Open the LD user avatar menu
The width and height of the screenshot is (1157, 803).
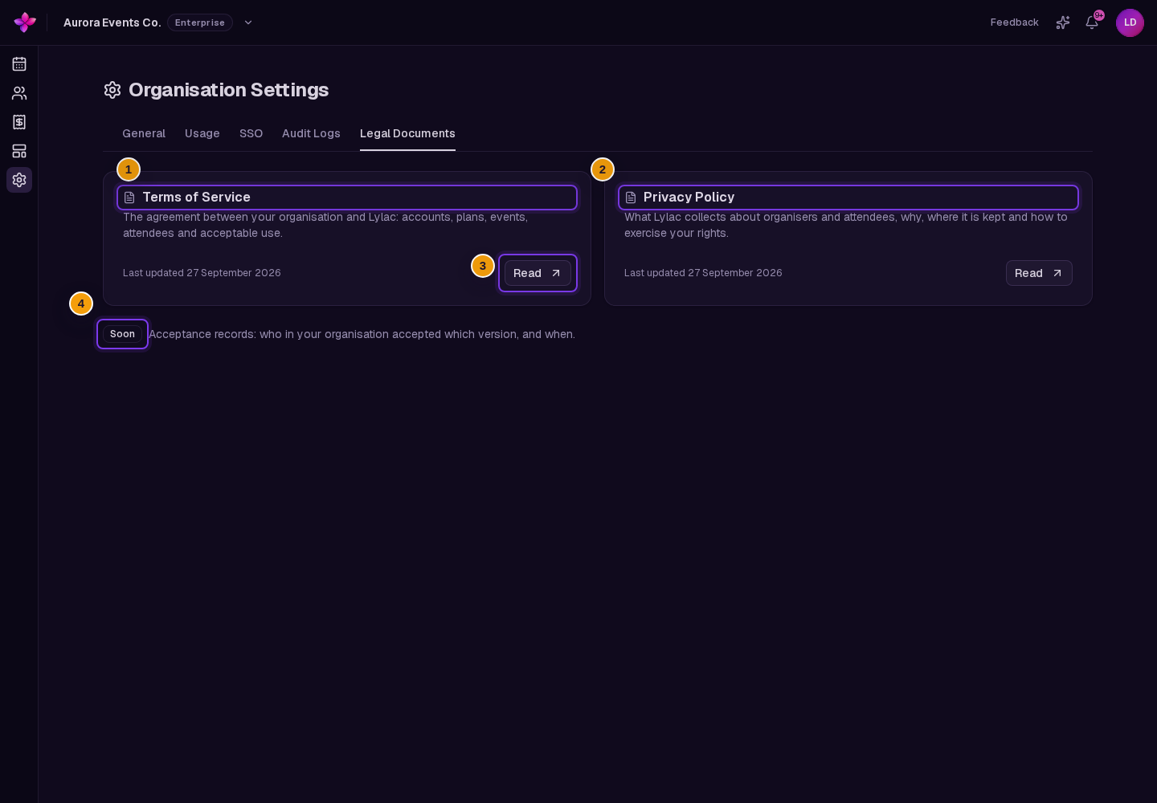tap(1130, 22)
